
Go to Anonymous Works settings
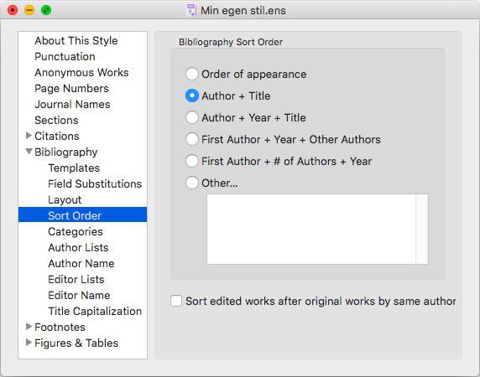[x=81, y=72]
